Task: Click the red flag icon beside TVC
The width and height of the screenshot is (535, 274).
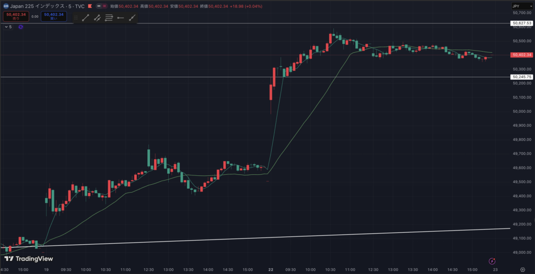Action: (x=90, y=6)
